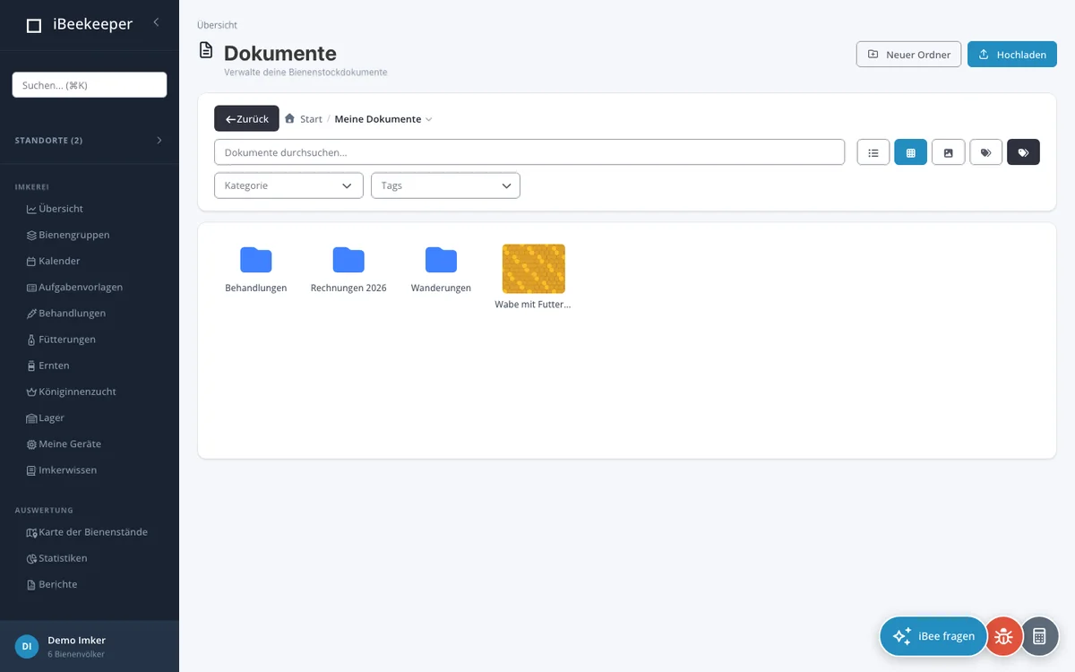Open the Behandlungen folder
The width and height of the screenshot is (1075, 672).
click(x=255, y=270)
